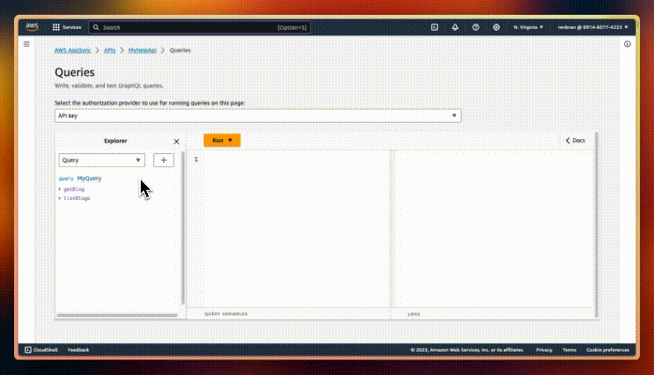Open the Docs panel
The width and height of the screenshot is (654, 375).
point(576,141)
